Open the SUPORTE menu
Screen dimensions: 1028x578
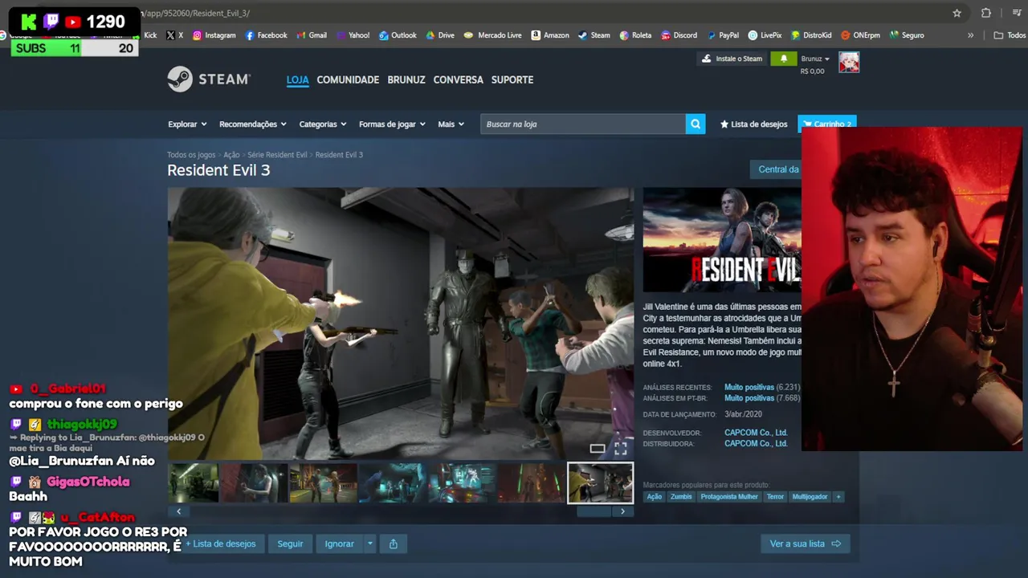512,79
